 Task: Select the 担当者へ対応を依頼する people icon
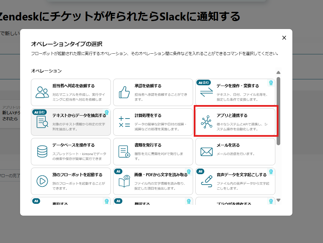(x=42, y=92)
